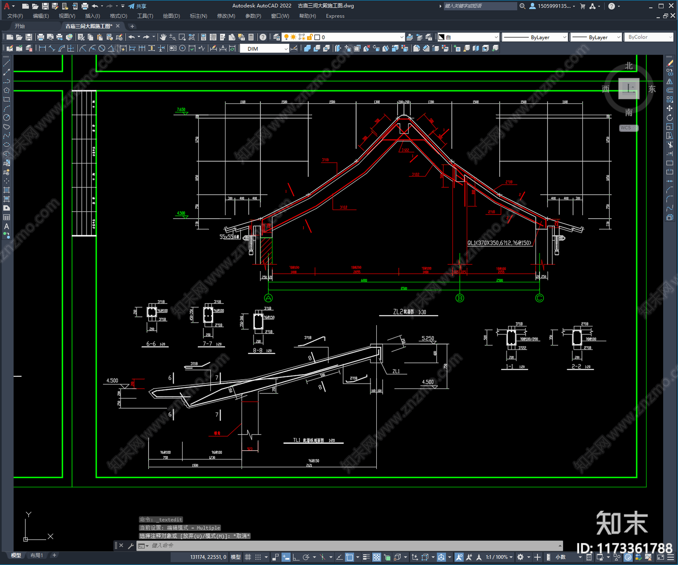The width and height of the screenshot is (678, 565).
Task: Click the Rotate tool in modify toolbar
Action: 670,117
